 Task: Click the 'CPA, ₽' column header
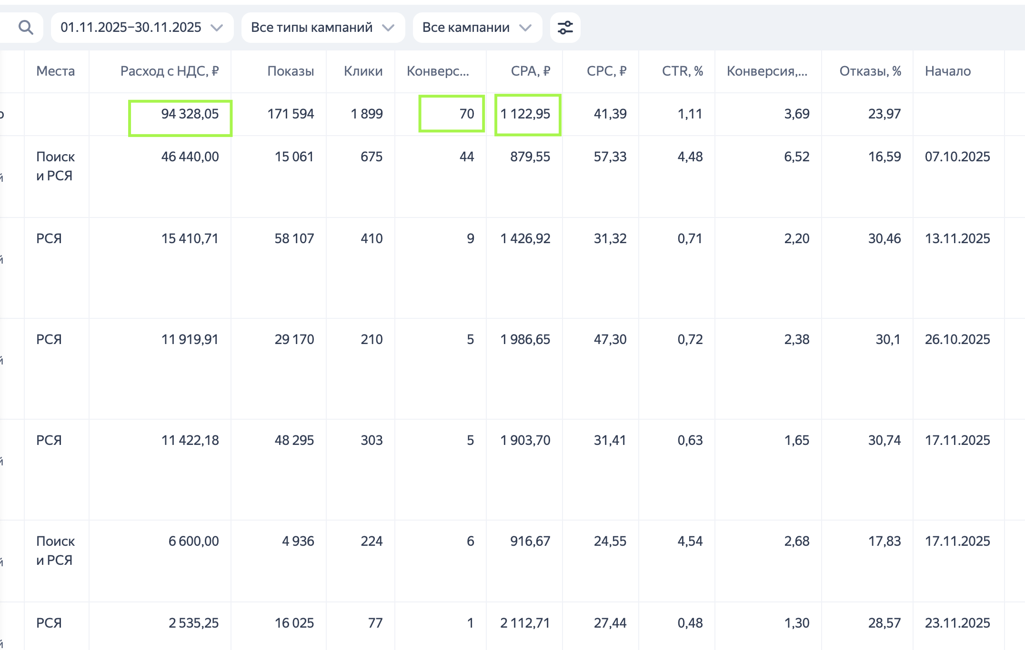pos(530,71)
